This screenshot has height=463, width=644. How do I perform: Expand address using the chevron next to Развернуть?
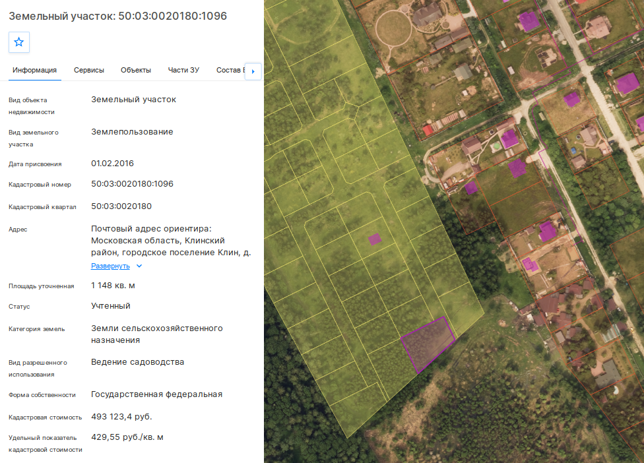pyautogui.click(x=139, y=266)
